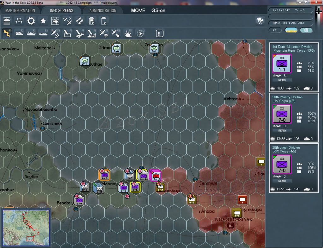
Task: Select the olive 0?0 unit above Novorossiysk
Action: coord(237,213)
